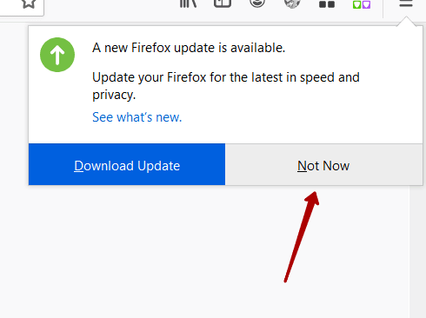Image resolution: width=426 pixels, height=318 pixels.
Task: Open the Library bookshelf icon
Action: tap(188, 3)
